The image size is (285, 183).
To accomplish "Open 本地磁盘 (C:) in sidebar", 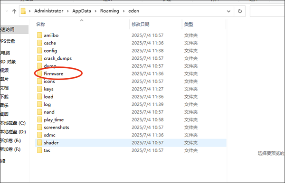I will [13, 123].
